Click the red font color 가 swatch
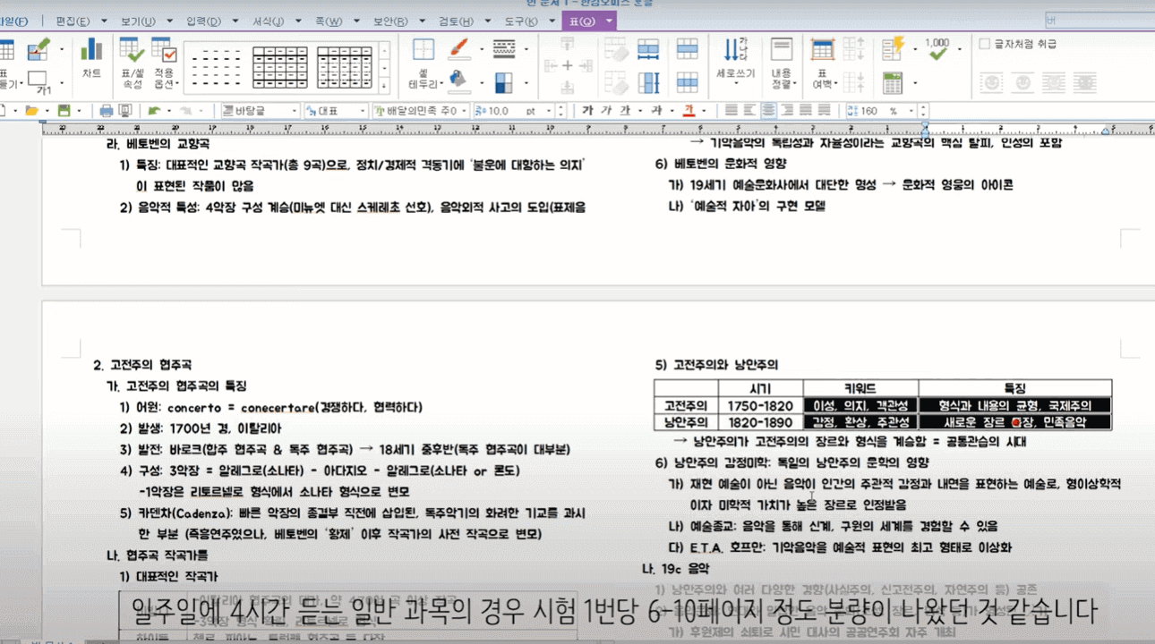Screen dimensions: 1155x644 [x=689, y=111]
